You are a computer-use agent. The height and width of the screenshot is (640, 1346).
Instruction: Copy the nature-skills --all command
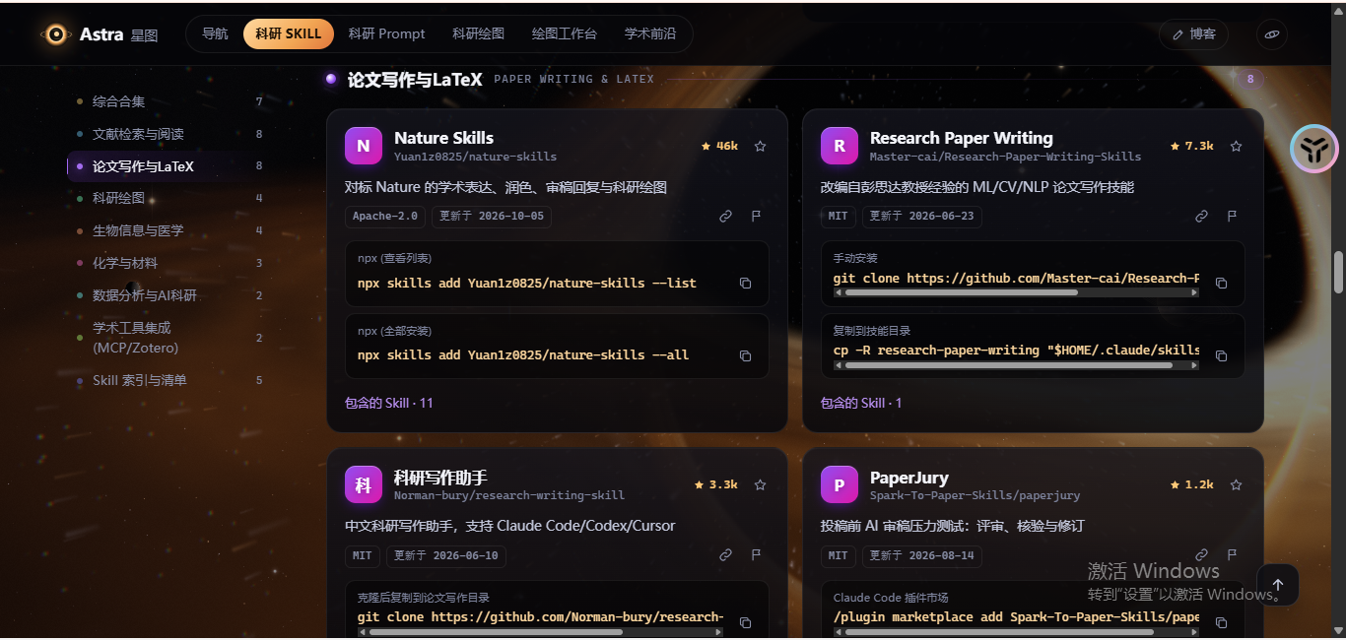click(x=745, y=355)
